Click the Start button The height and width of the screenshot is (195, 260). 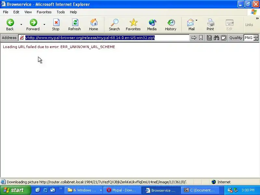pos(15,190)
